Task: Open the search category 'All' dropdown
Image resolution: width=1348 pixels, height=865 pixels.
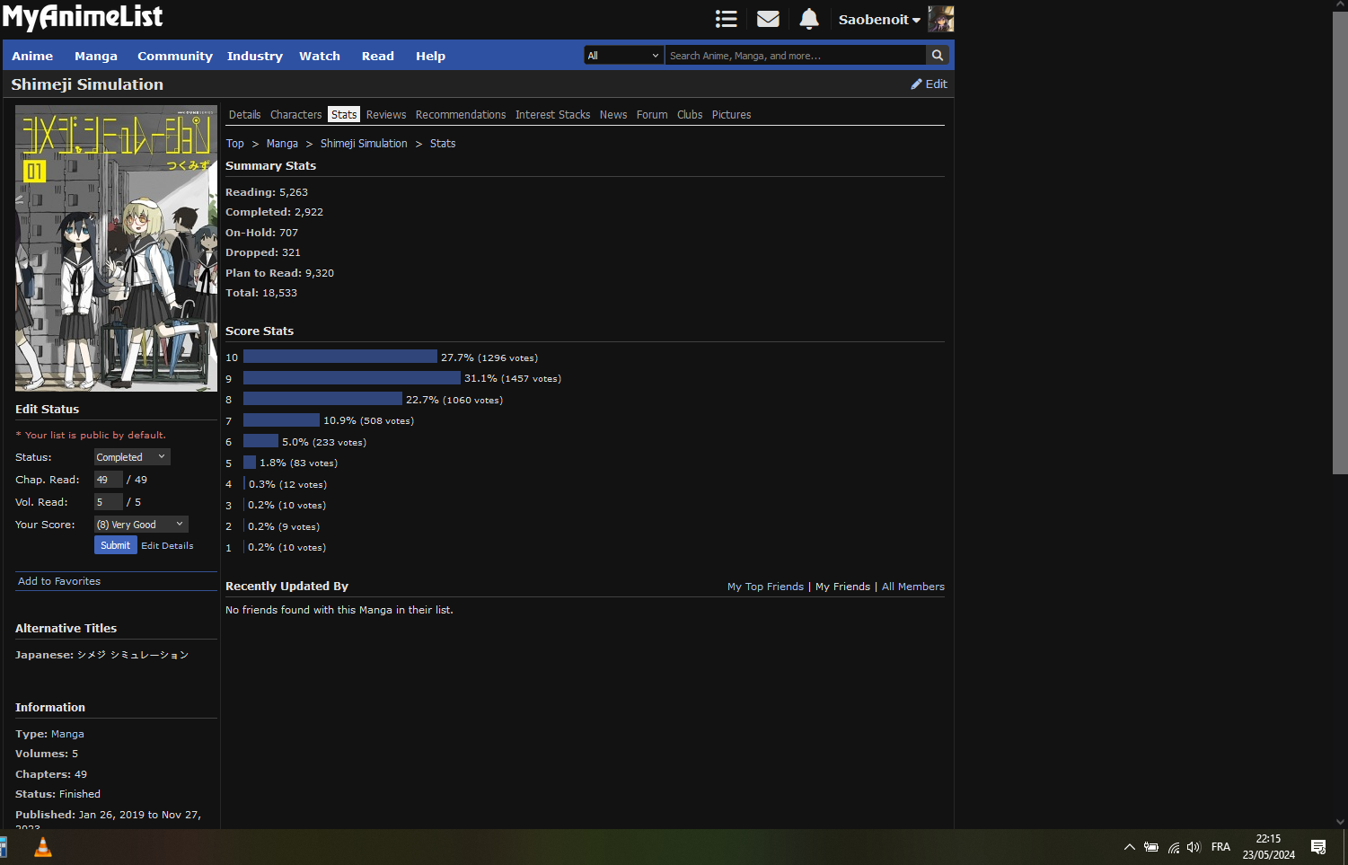Action: 624,56
